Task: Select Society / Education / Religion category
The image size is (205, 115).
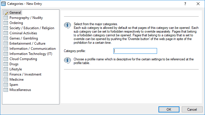Action: 32,28
